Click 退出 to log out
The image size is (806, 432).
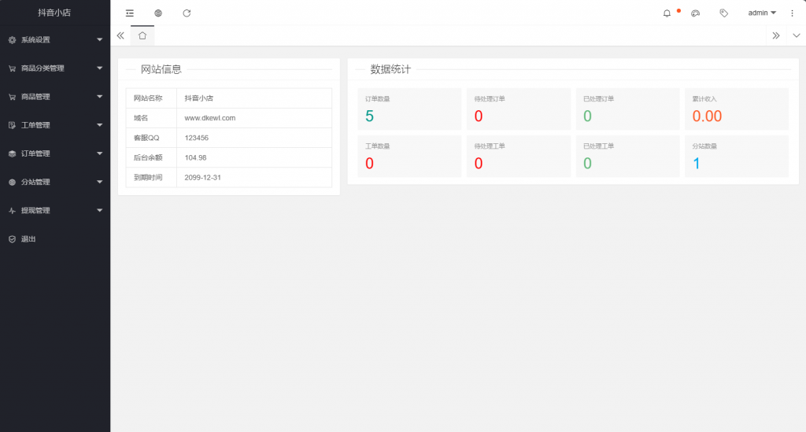tap(28, 239)
